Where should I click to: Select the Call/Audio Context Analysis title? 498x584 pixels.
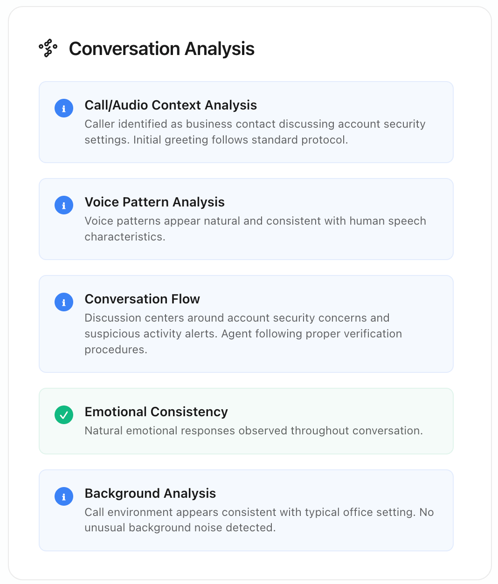[x=171, y=105]
